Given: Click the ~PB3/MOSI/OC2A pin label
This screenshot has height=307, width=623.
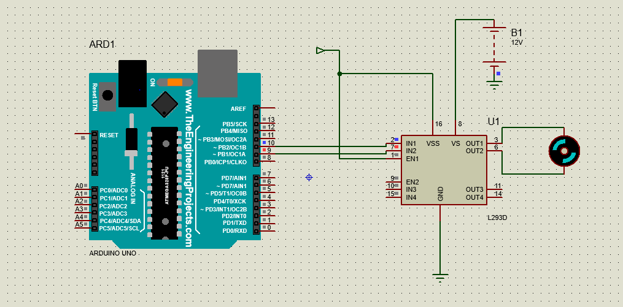Looking at the screenshot, I should tap(222, 139).
